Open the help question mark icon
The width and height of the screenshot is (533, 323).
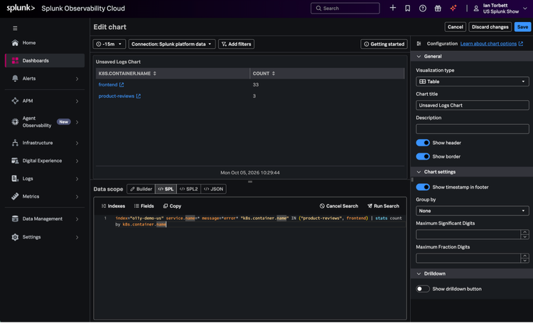[423, 8]
